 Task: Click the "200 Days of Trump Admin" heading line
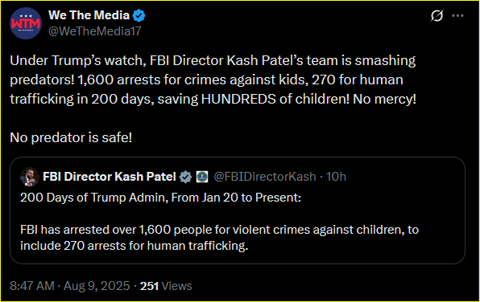(161, 198)
